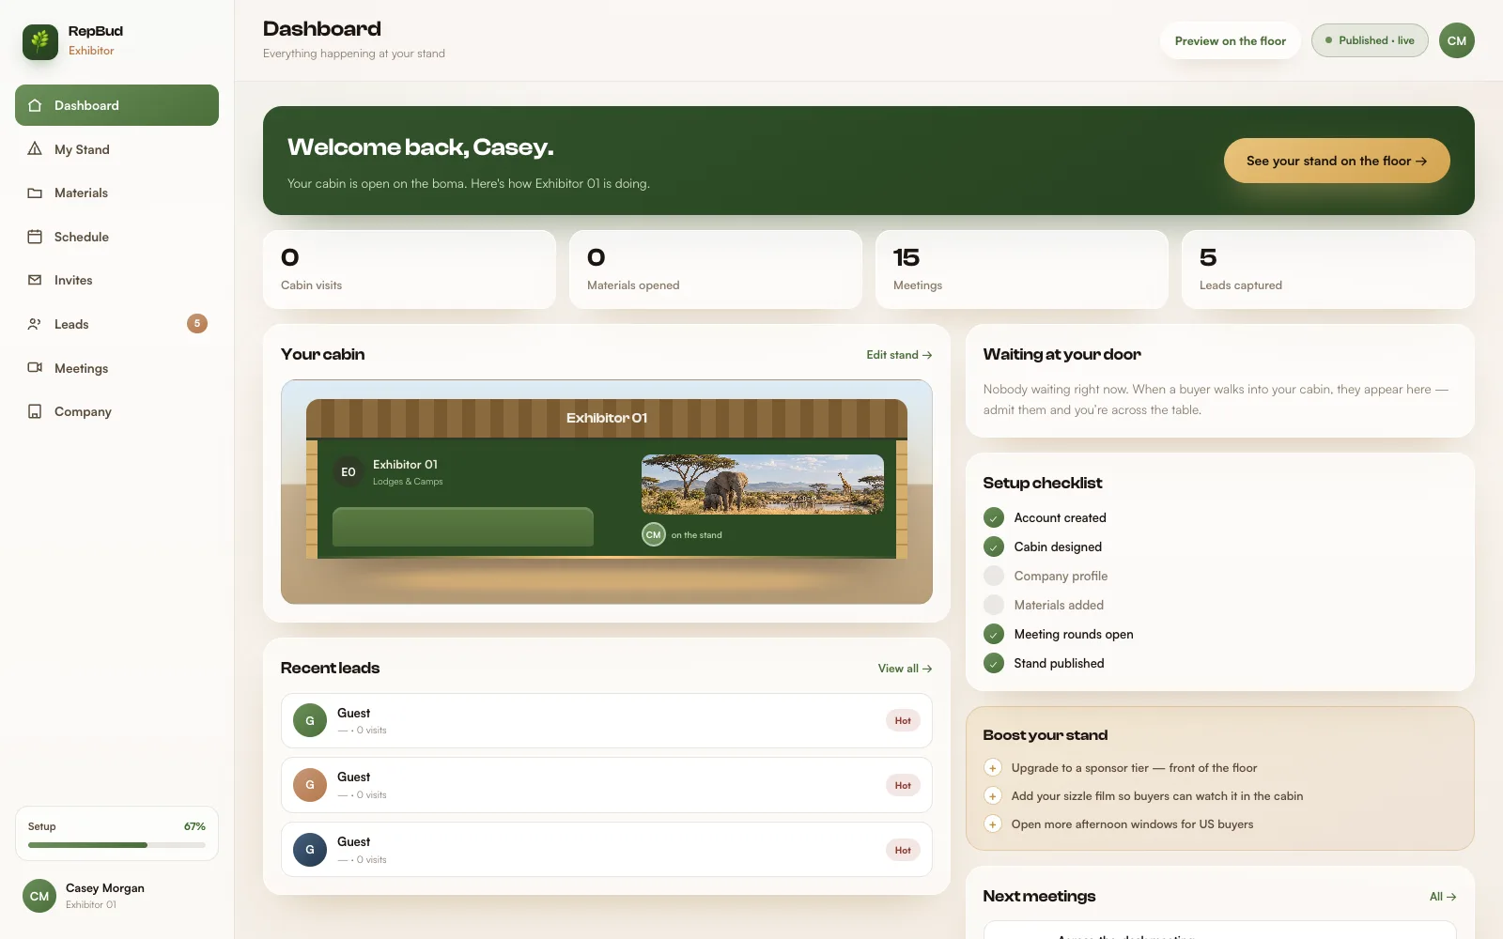Click the green button inside cabin preview
Image resolution: width=1503 pixels, height=939 pixels.
click(463, 527)
